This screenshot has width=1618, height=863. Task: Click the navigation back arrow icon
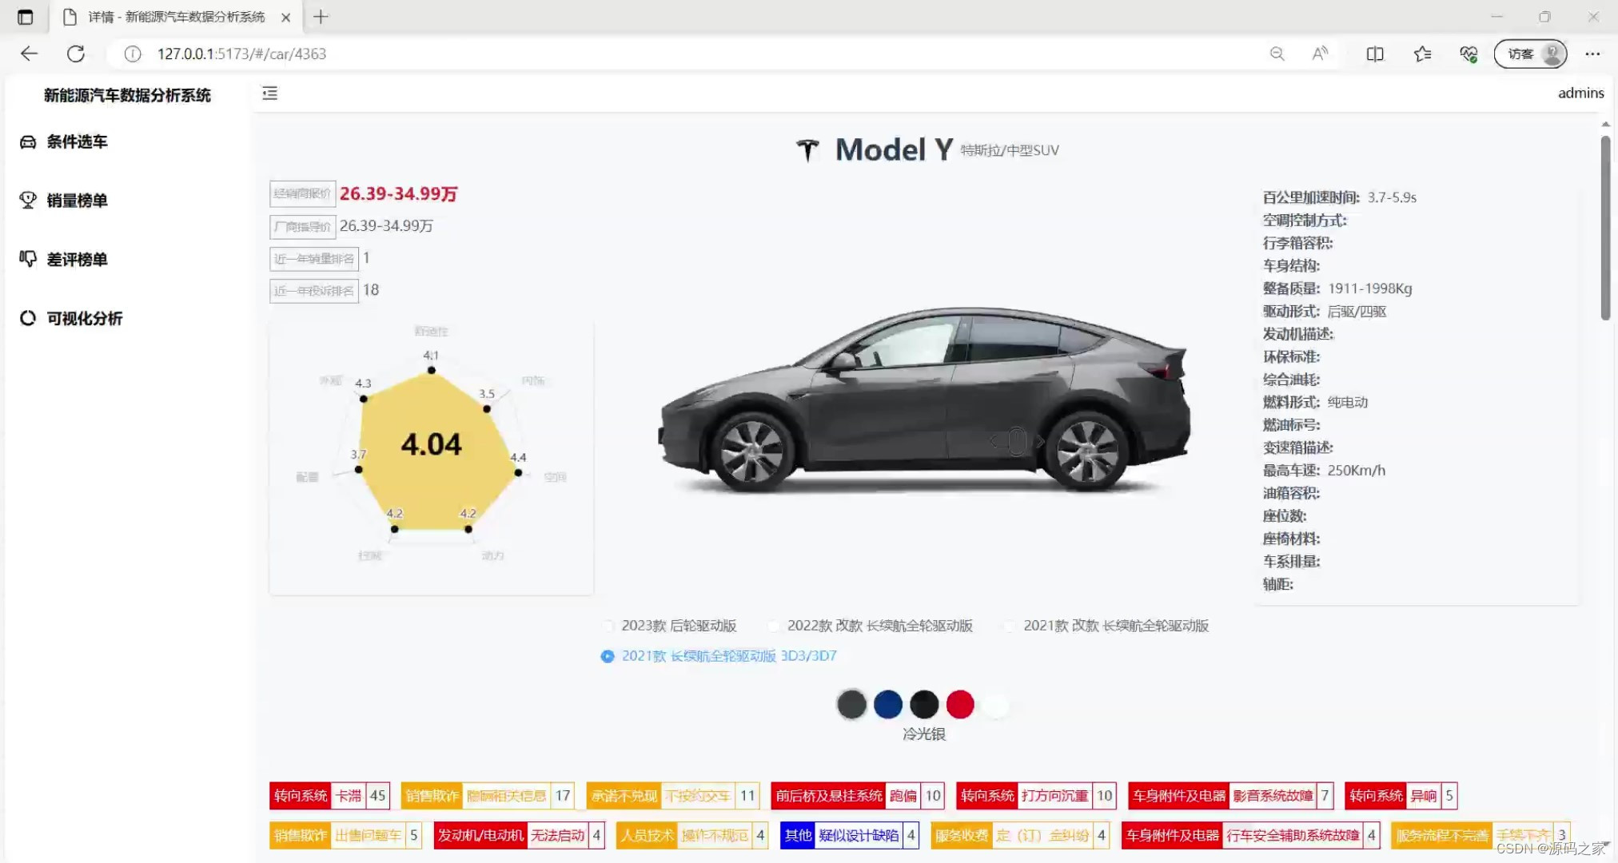coord(29,54)
